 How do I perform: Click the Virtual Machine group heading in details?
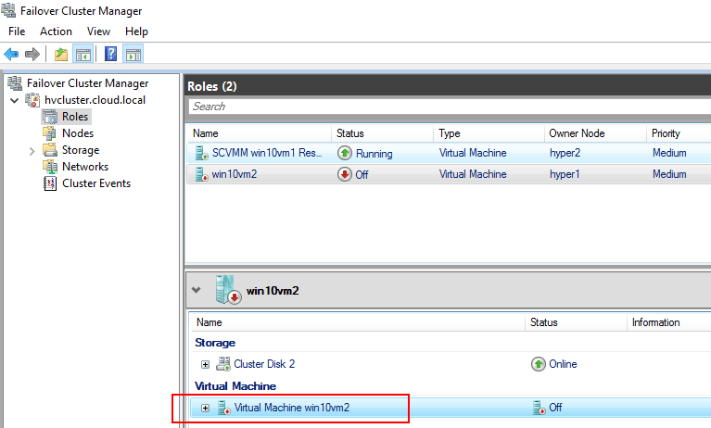point(235,385)
